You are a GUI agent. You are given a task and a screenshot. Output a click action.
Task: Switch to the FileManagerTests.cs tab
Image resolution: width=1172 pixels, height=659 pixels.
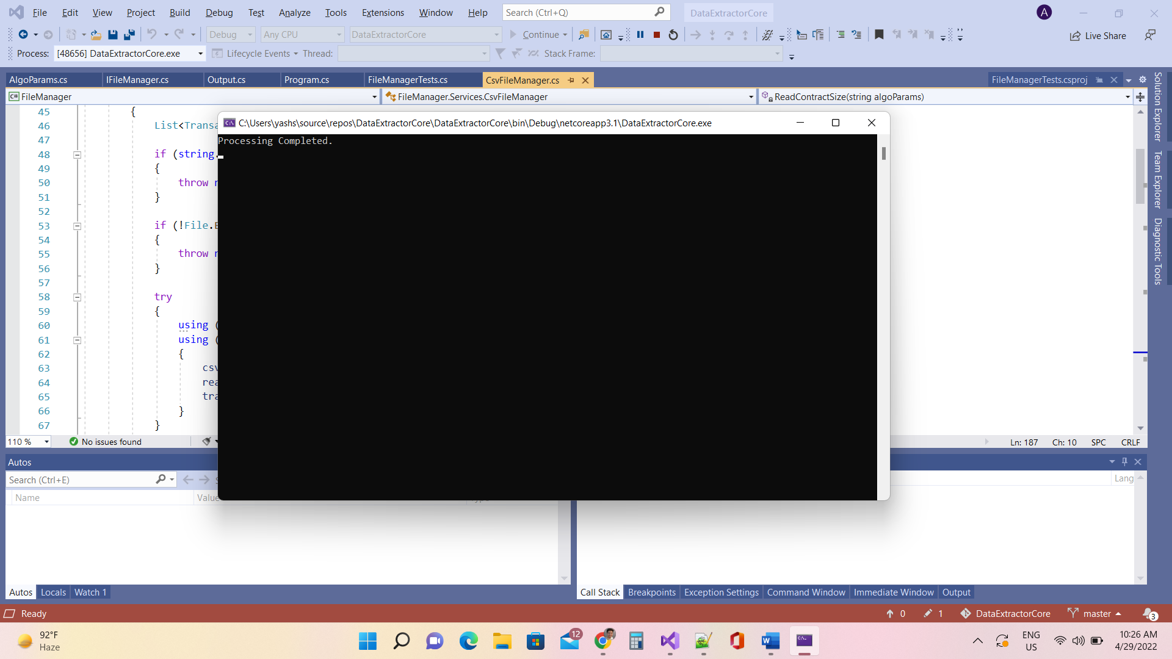point(407,80)
